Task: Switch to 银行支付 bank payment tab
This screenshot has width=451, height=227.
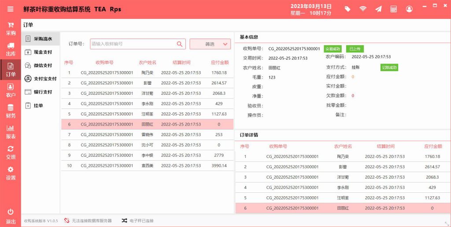Action: 40,92
